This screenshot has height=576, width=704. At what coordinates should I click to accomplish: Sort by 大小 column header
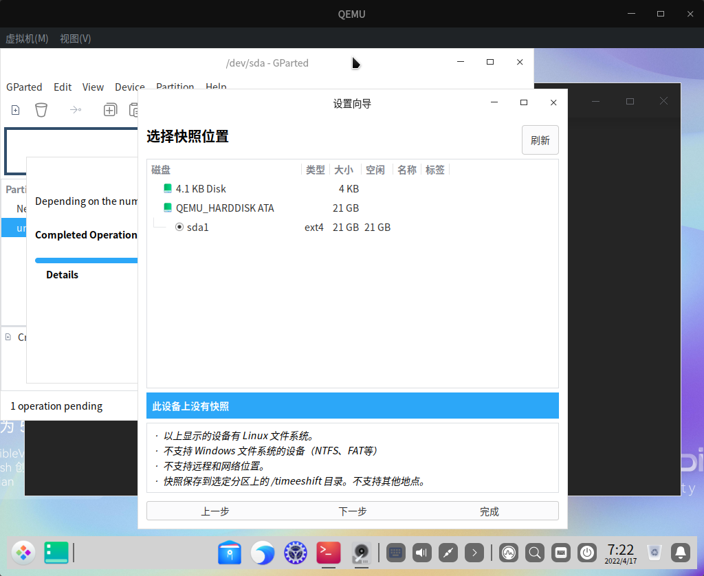point(344,170)
